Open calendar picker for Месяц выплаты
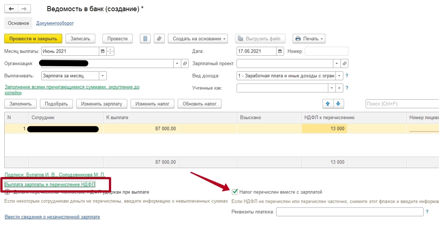 click(x=102, y=51)
